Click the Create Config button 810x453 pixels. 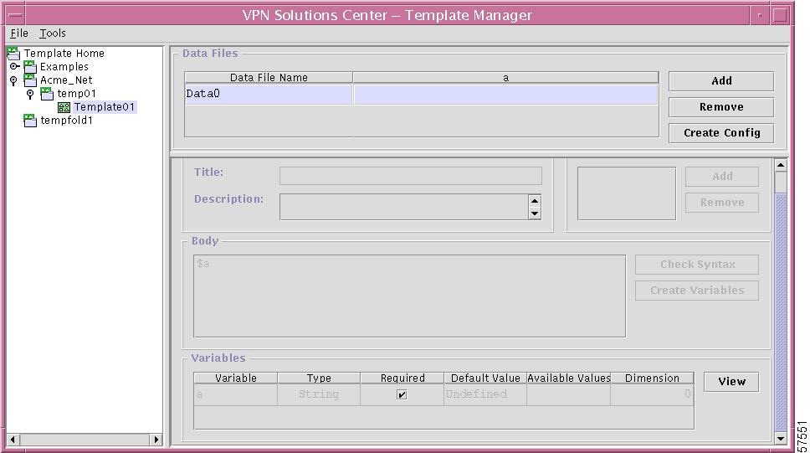pyautogui.click(x=721, y=133)
